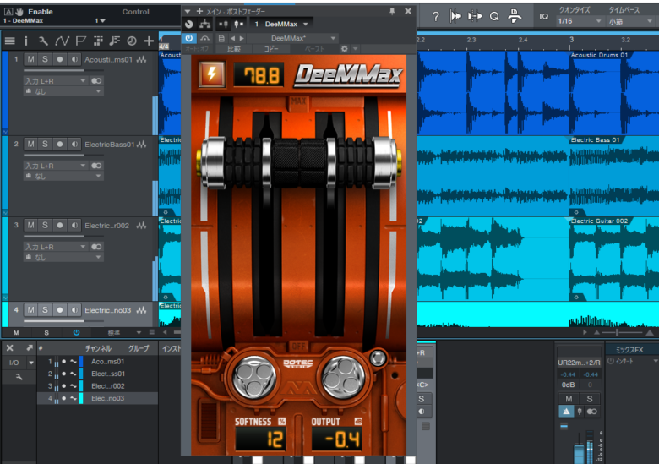The width and height of the screenshot is (659, 464).
Task: Pin the plugin window with pin icon
Action: point(392,11)
